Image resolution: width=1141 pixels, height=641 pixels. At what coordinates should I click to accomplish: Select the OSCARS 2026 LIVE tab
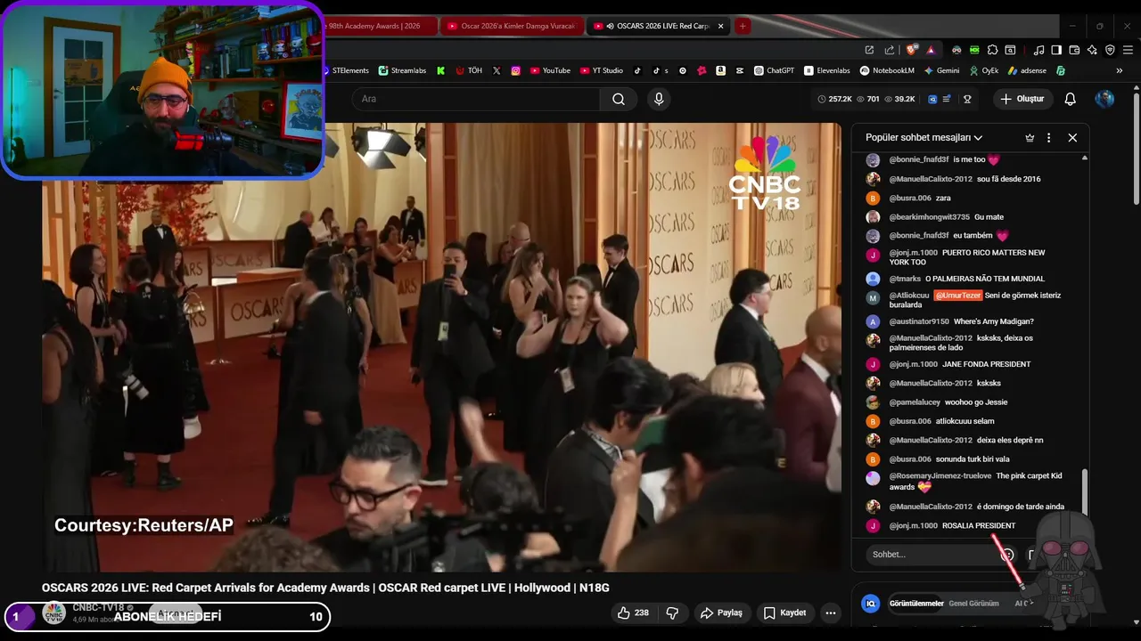click(660, 26)
